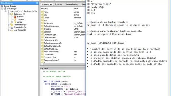171x96 pixels.
Task: Click the 'pg_dump [OPCIONES] [DATABASE]' line
Action: [x=106, y=43]
